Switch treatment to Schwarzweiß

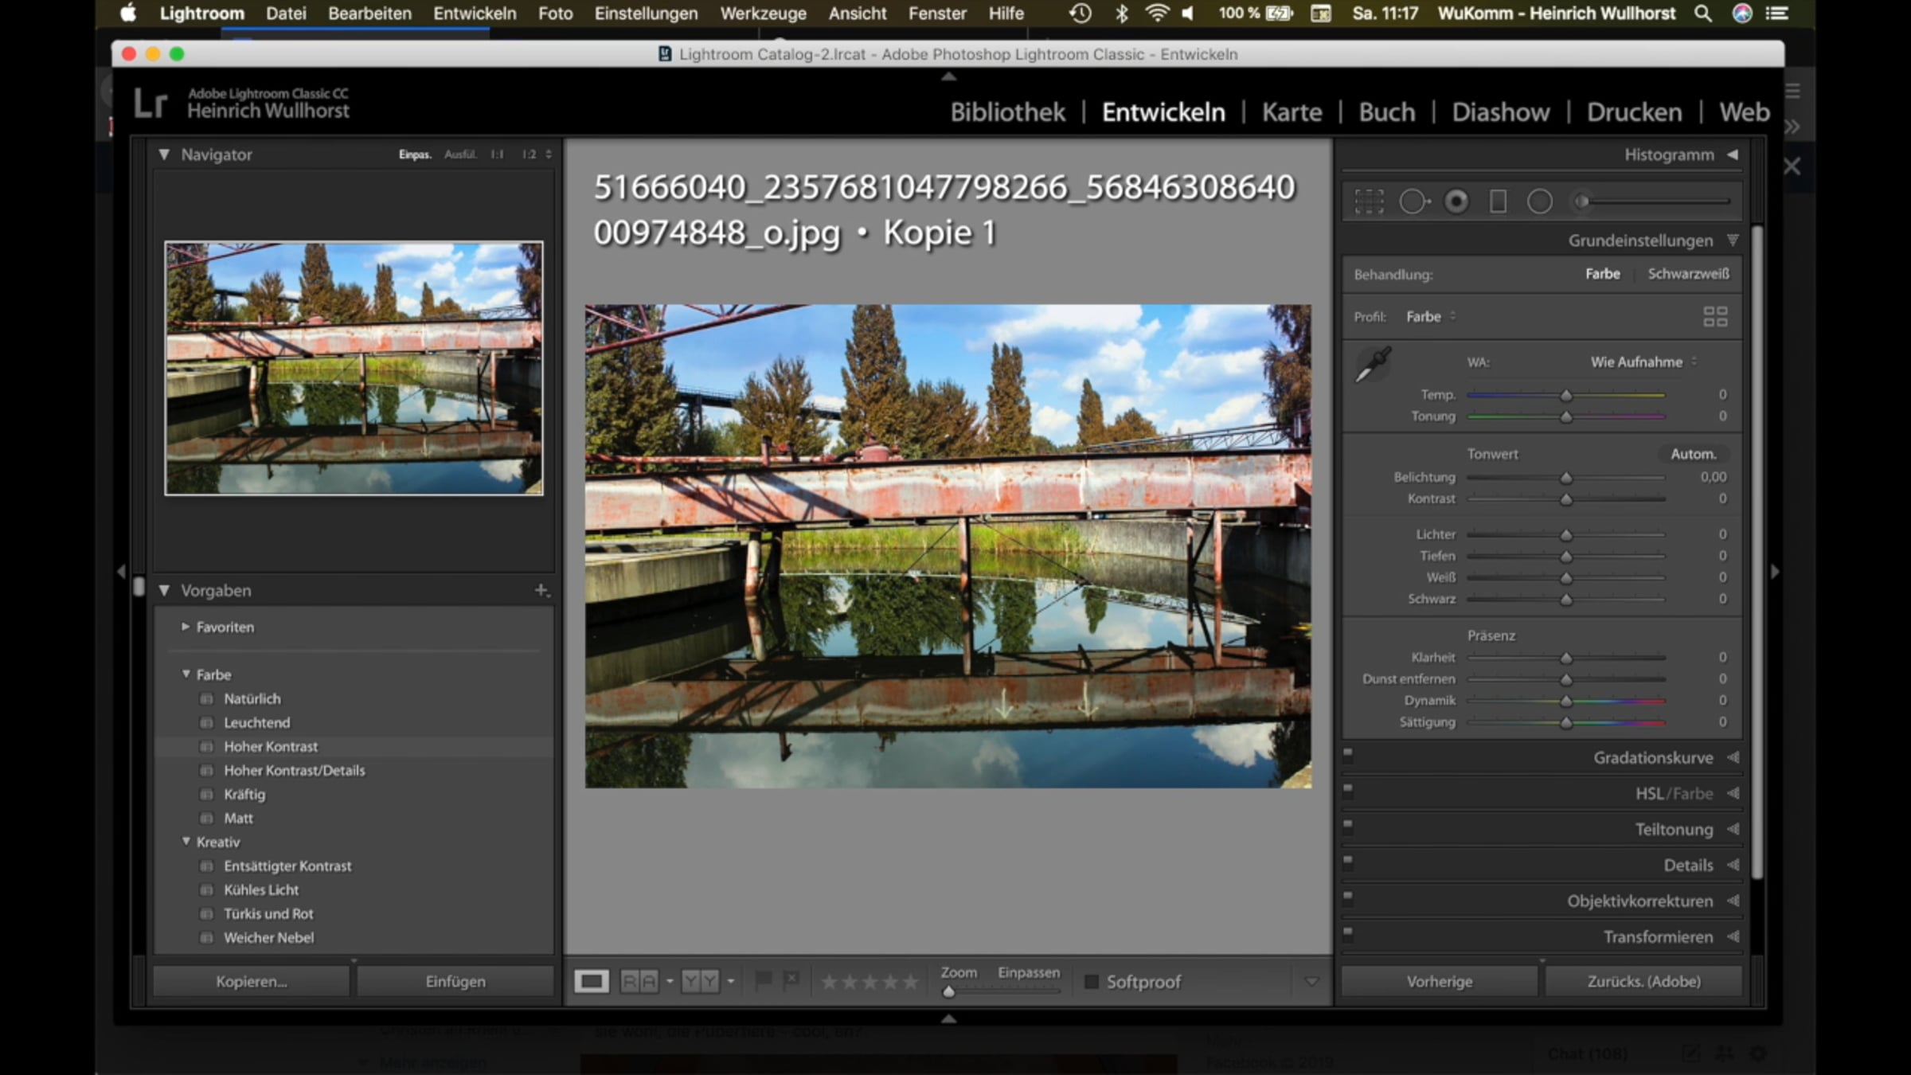click(1688, 274)
